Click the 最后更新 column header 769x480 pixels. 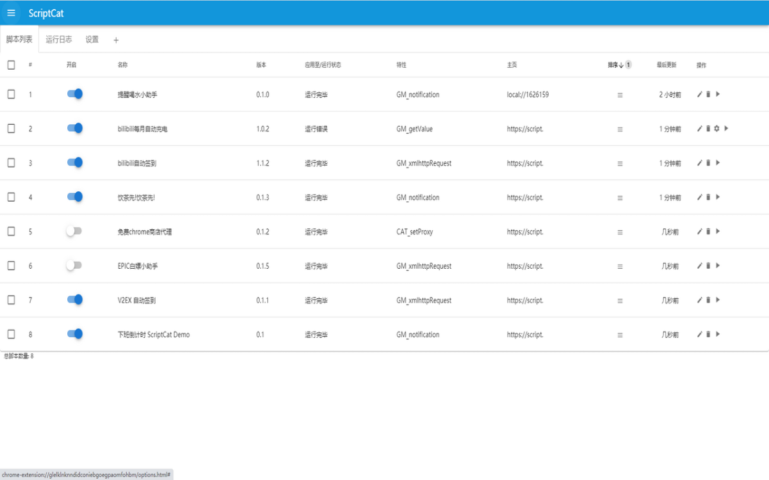(666, 65)
